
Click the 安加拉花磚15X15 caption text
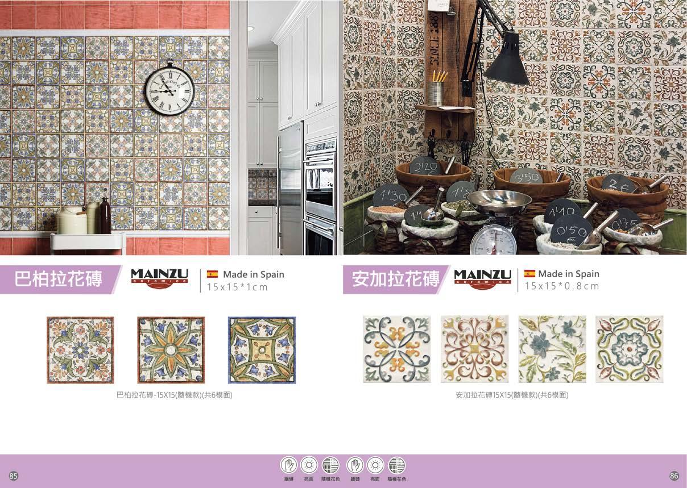[512, 395]
